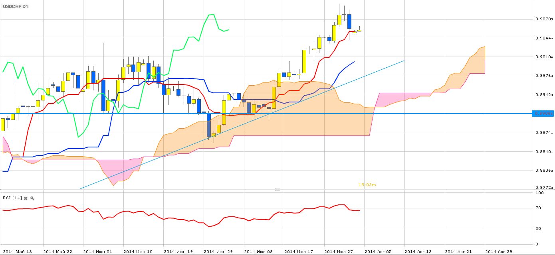This screenshot has width=555, height=255.
Task: Click the 0.8976 price axis label
Action: [544, 76]
